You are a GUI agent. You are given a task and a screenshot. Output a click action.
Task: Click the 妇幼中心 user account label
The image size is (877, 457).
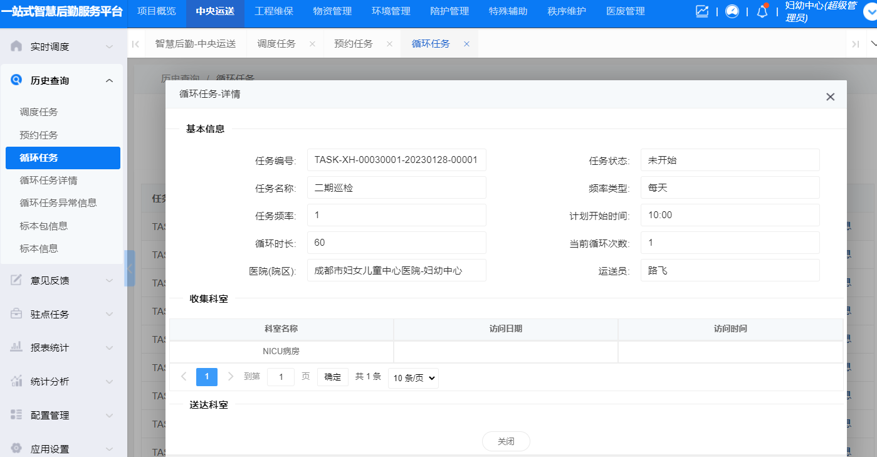click(x=821, y=11)
